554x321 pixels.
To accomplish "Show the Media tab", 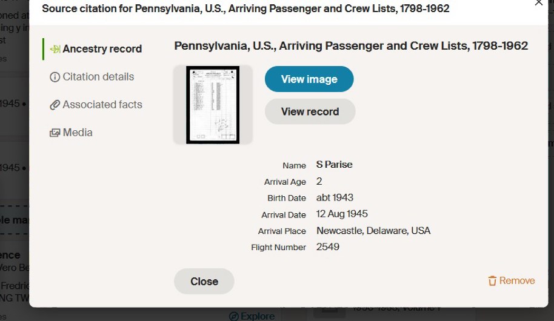I will 78,133.
